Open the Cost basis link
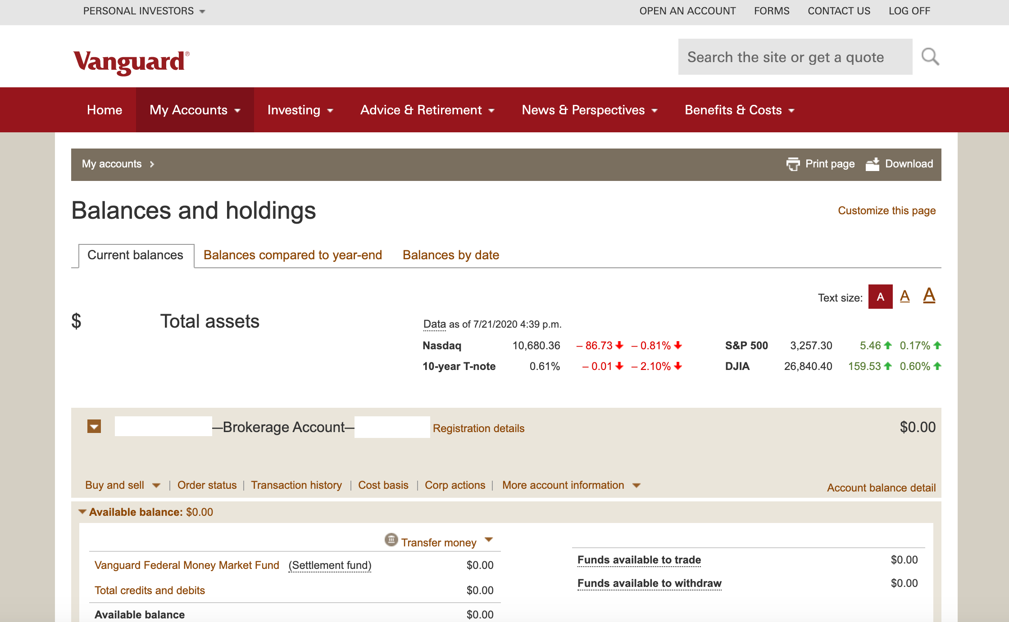 click(383, 485)
